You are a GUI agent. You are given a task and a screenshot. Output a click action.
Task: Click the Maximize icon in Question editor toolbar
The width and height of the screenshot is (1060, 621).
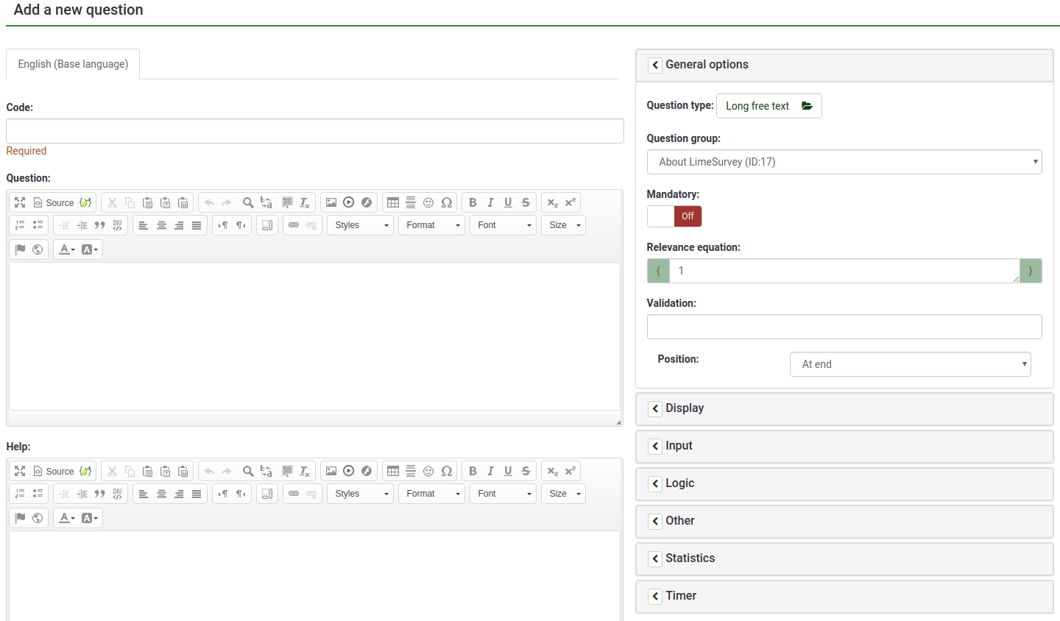click(x=20, y=202)
